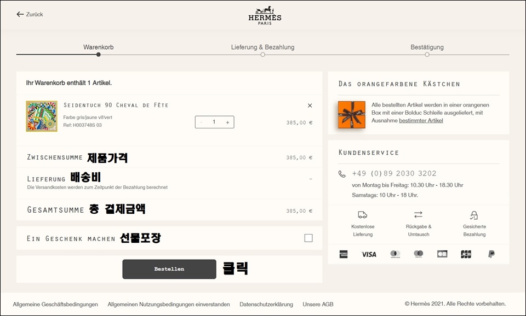Click the phone icon in Kundenservice

coord(342,174)
